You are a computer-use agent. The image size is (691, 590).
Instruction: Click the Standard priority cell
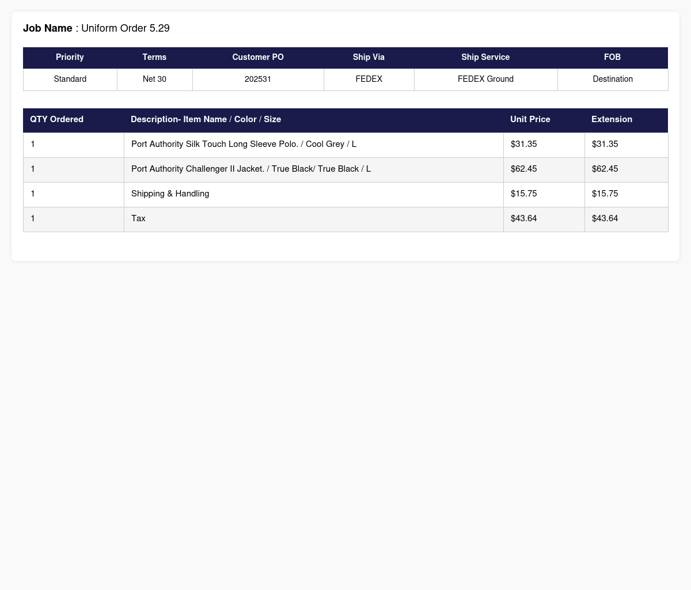(x=70, y=80)
